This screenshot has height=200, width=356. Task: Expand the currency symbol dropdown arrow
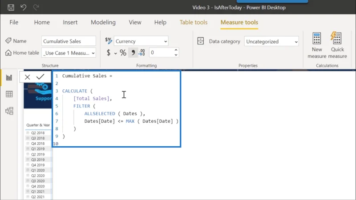click(x=116, y=53)
